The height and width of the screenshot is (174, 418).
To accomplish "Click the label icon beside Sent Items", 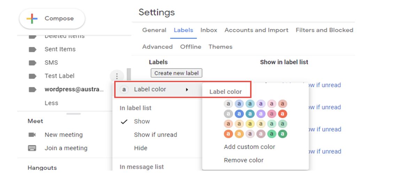I will (x=32, y=49).
